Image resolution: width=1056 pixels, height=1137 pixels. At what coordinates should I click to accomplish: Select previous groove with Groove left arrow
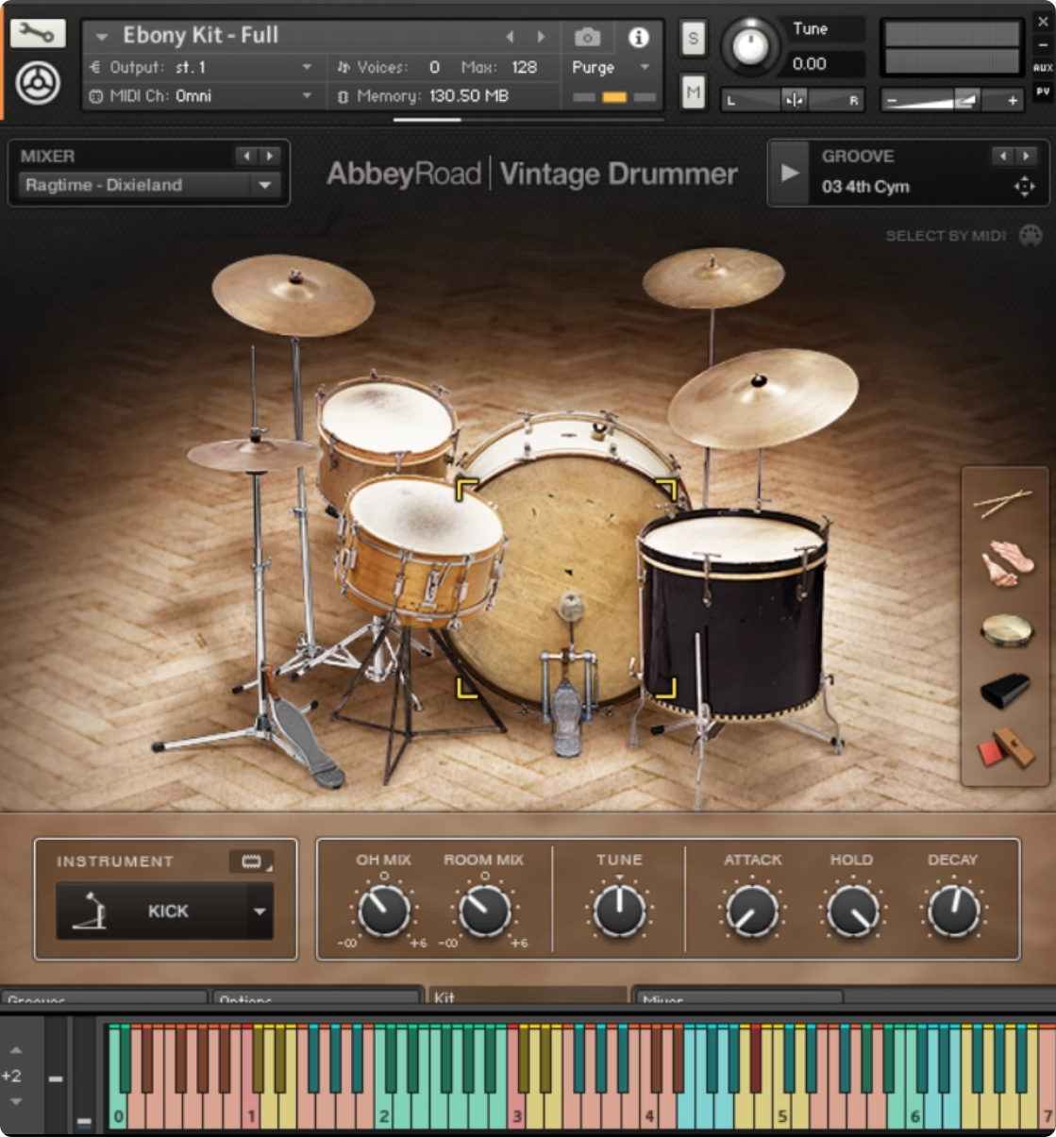(1003, 156)
